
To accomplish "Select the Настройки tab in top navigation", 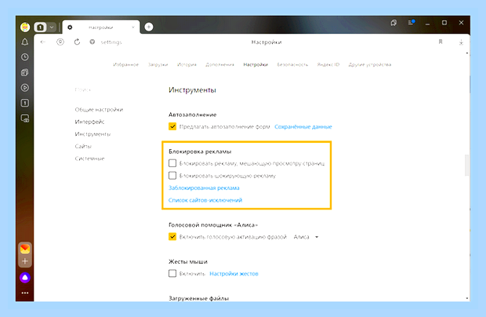I will point(256,64).
